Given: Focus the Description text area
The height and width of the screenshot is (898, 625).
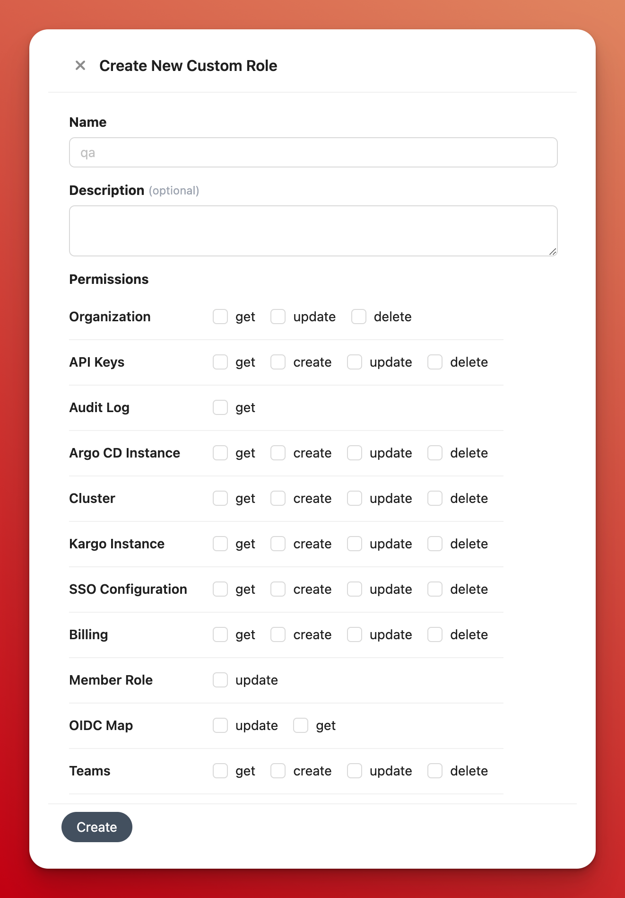Looking at the screenshot, I should click(313, 231).
